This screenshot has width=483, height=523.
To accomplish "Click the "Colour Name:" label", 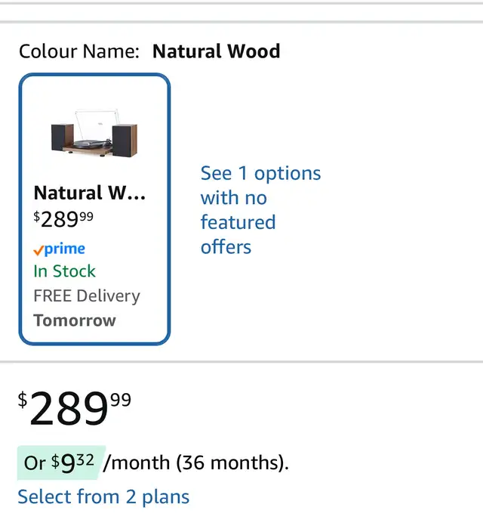I will point(79,51).
